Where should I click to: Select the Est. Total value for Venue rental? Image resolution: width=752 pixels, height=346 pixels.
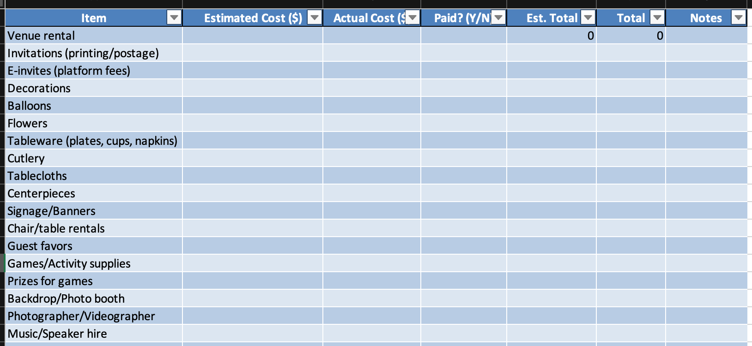point(551,36)
